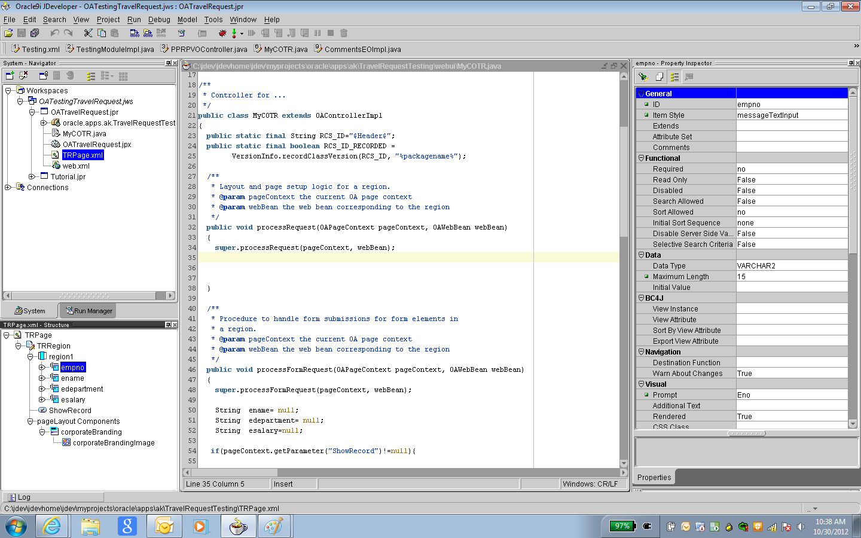Pin the Property Inspector panel
861x538 pixels.
[851, 63]
